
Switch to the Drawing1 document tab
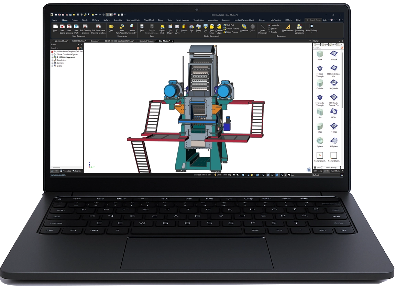(x=95, y=41)
